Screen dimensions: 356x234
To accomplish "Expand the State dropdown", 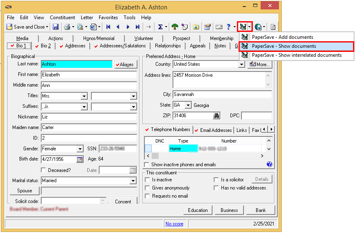I will click(188, 105).
